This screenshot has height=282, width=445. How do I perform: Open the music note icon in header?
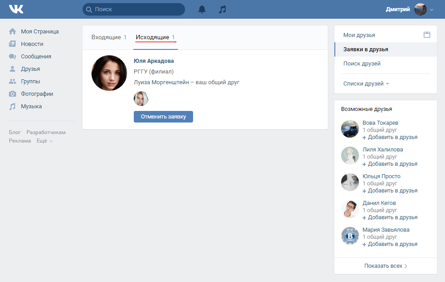point(222,9)
